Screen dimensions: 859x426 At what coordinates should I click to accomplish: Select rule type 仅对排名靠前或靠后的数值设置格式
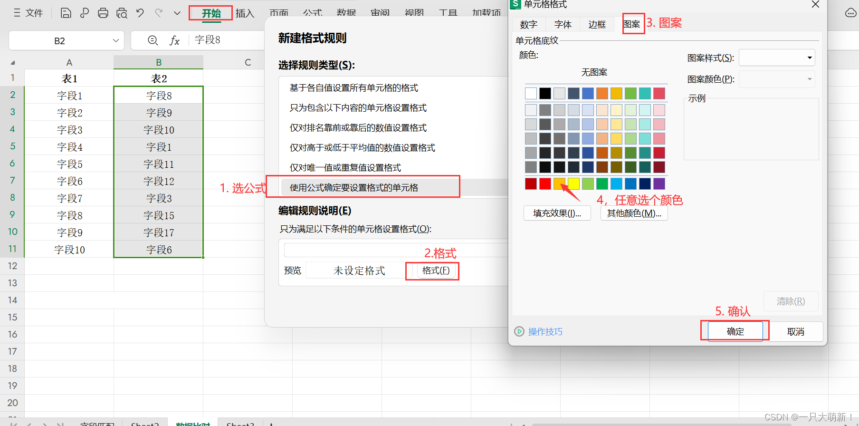(x=358, y=128)
